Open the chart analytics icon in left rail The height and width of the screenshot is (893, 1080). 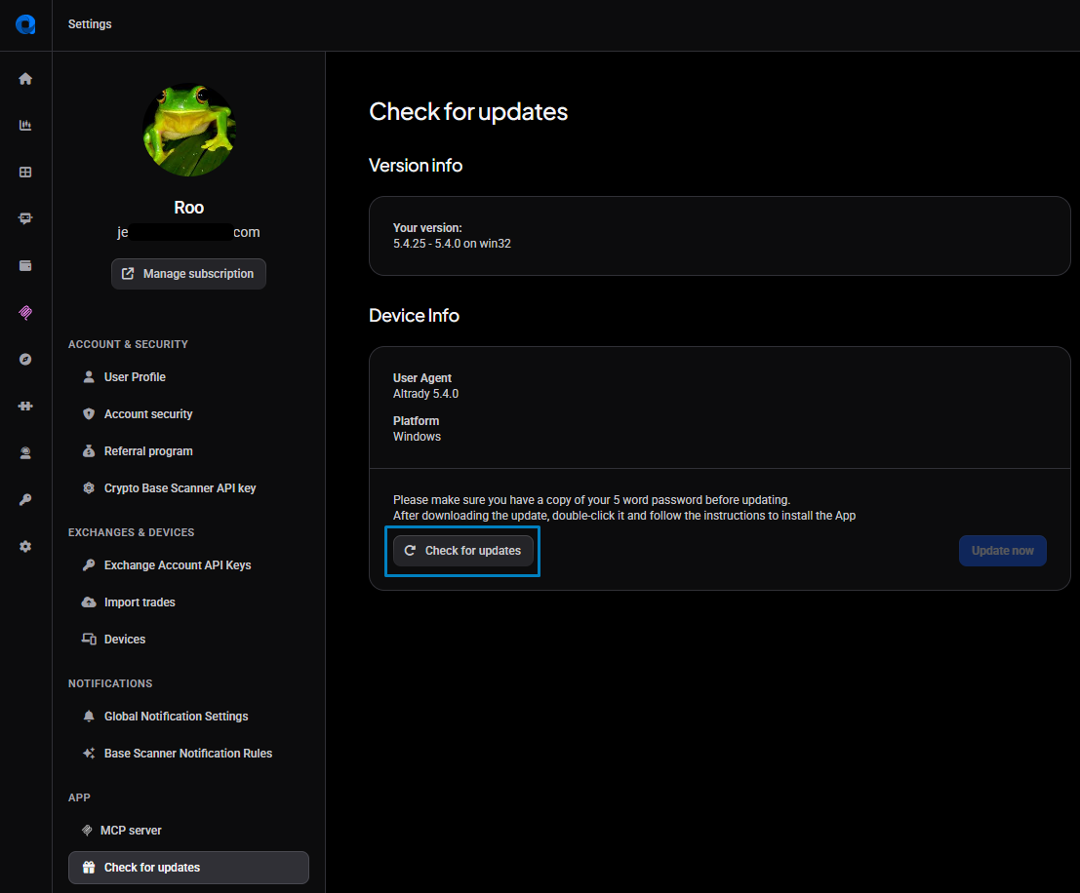pyautogui.click(x=25, y=126)
